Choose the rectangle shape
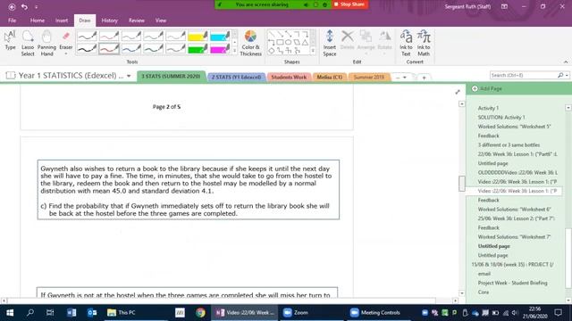This screenshot has width=572, height=321. (280, 43)
